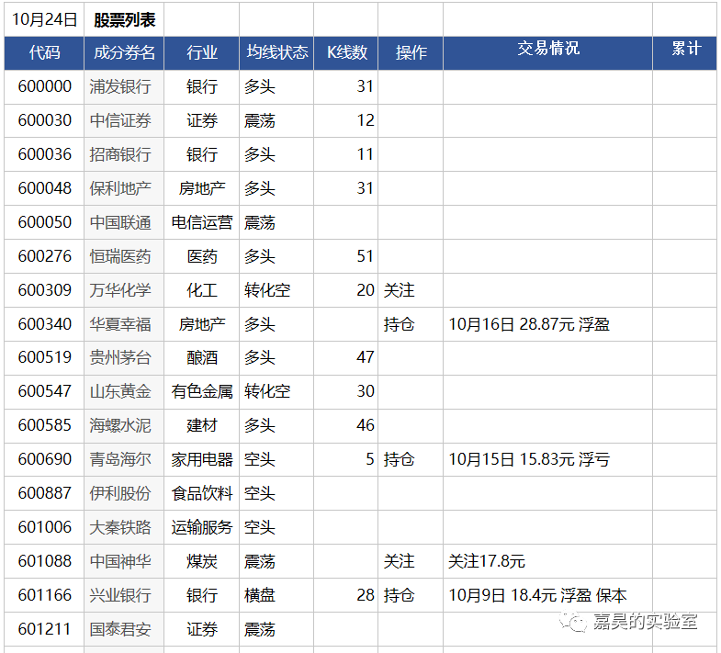Click the 贵州茅台 name cell
Image resolution: width=721 pixels, height=653 pixels.
(124, 358)
